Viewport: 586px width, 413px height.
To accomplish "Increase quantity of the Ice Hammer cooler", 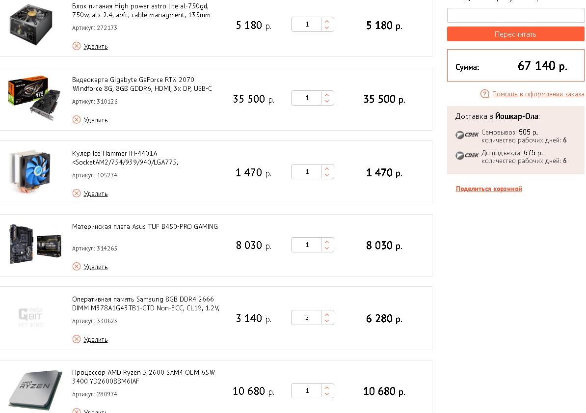I will point(327,168).
